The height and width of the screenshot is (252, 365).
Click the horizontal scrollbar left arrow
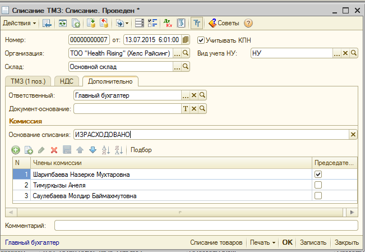[x=11, y=212]
